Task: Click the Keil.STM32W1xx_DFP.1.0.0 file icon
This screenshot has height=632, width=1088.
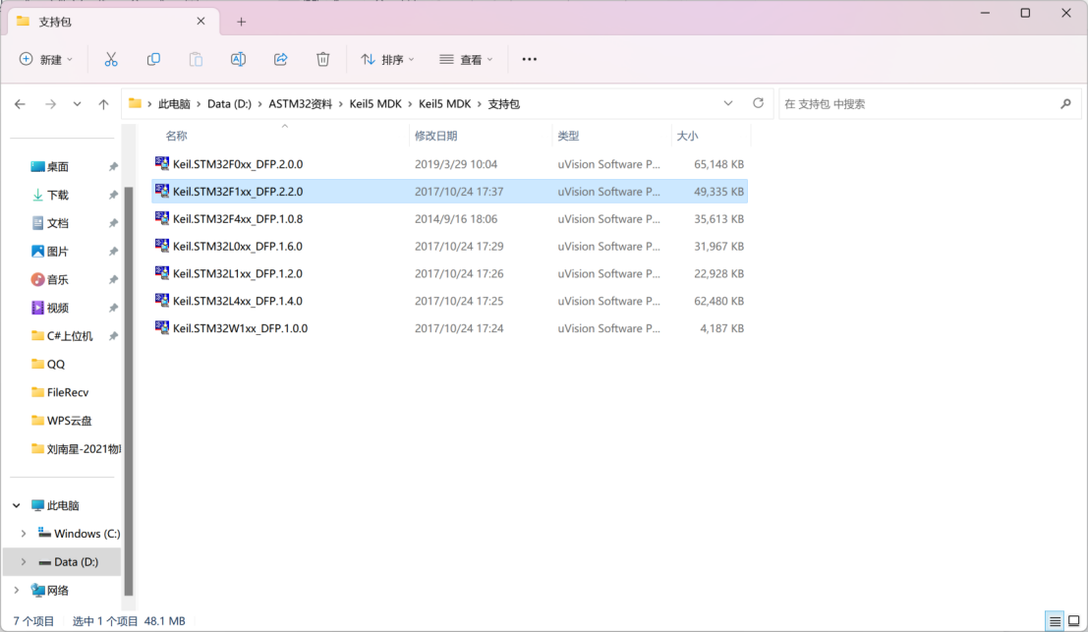Action: 161,328
